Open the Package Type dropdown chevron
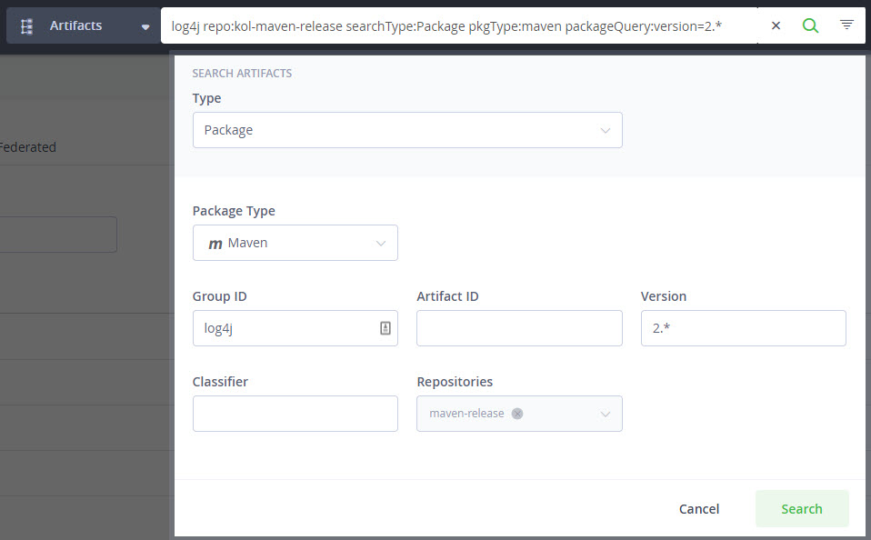 click(x=381, y=243)
